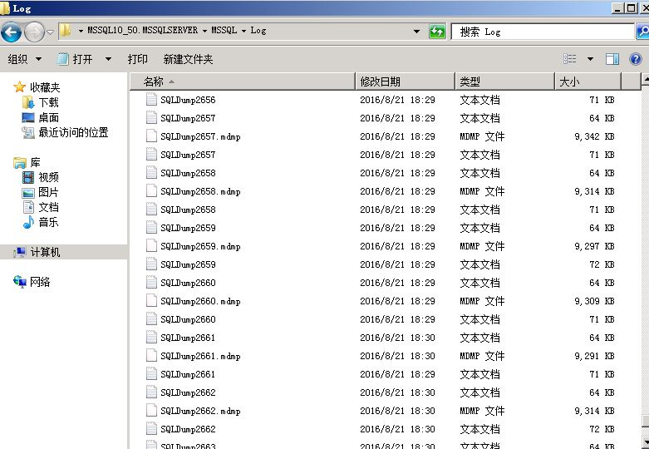649x449 pixels.
Task: Open the 文档 library
Action: click(48, 207)
